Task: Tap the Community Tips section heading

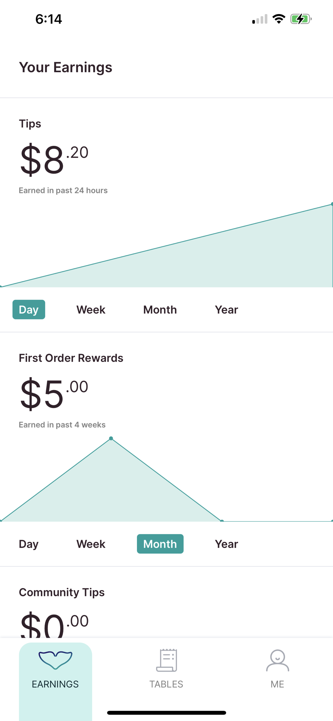Action: click(x=62, y=592)
